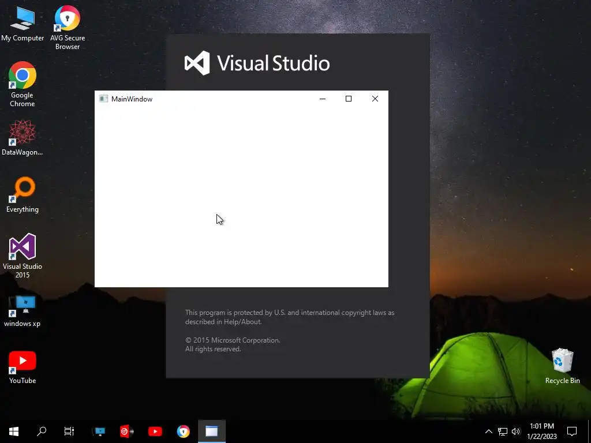
Task: Close the MainWindow window
Action: [x=375, y=99]
